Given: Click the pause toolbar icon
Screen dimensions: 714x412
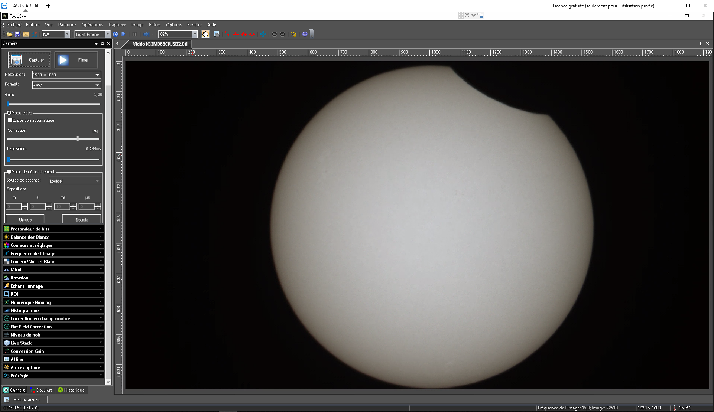Looking at the screenshot, I should (x=134, y=34).
